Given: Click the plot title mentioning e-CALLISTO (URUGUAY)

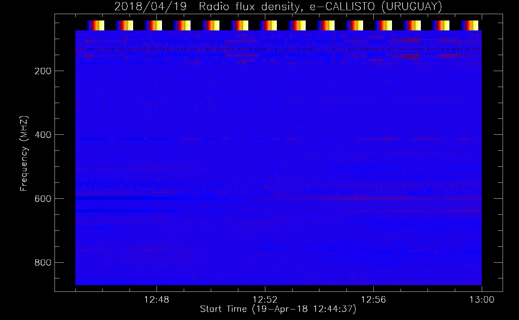Looking at the screenshot, I should click(x=278, y=6).
